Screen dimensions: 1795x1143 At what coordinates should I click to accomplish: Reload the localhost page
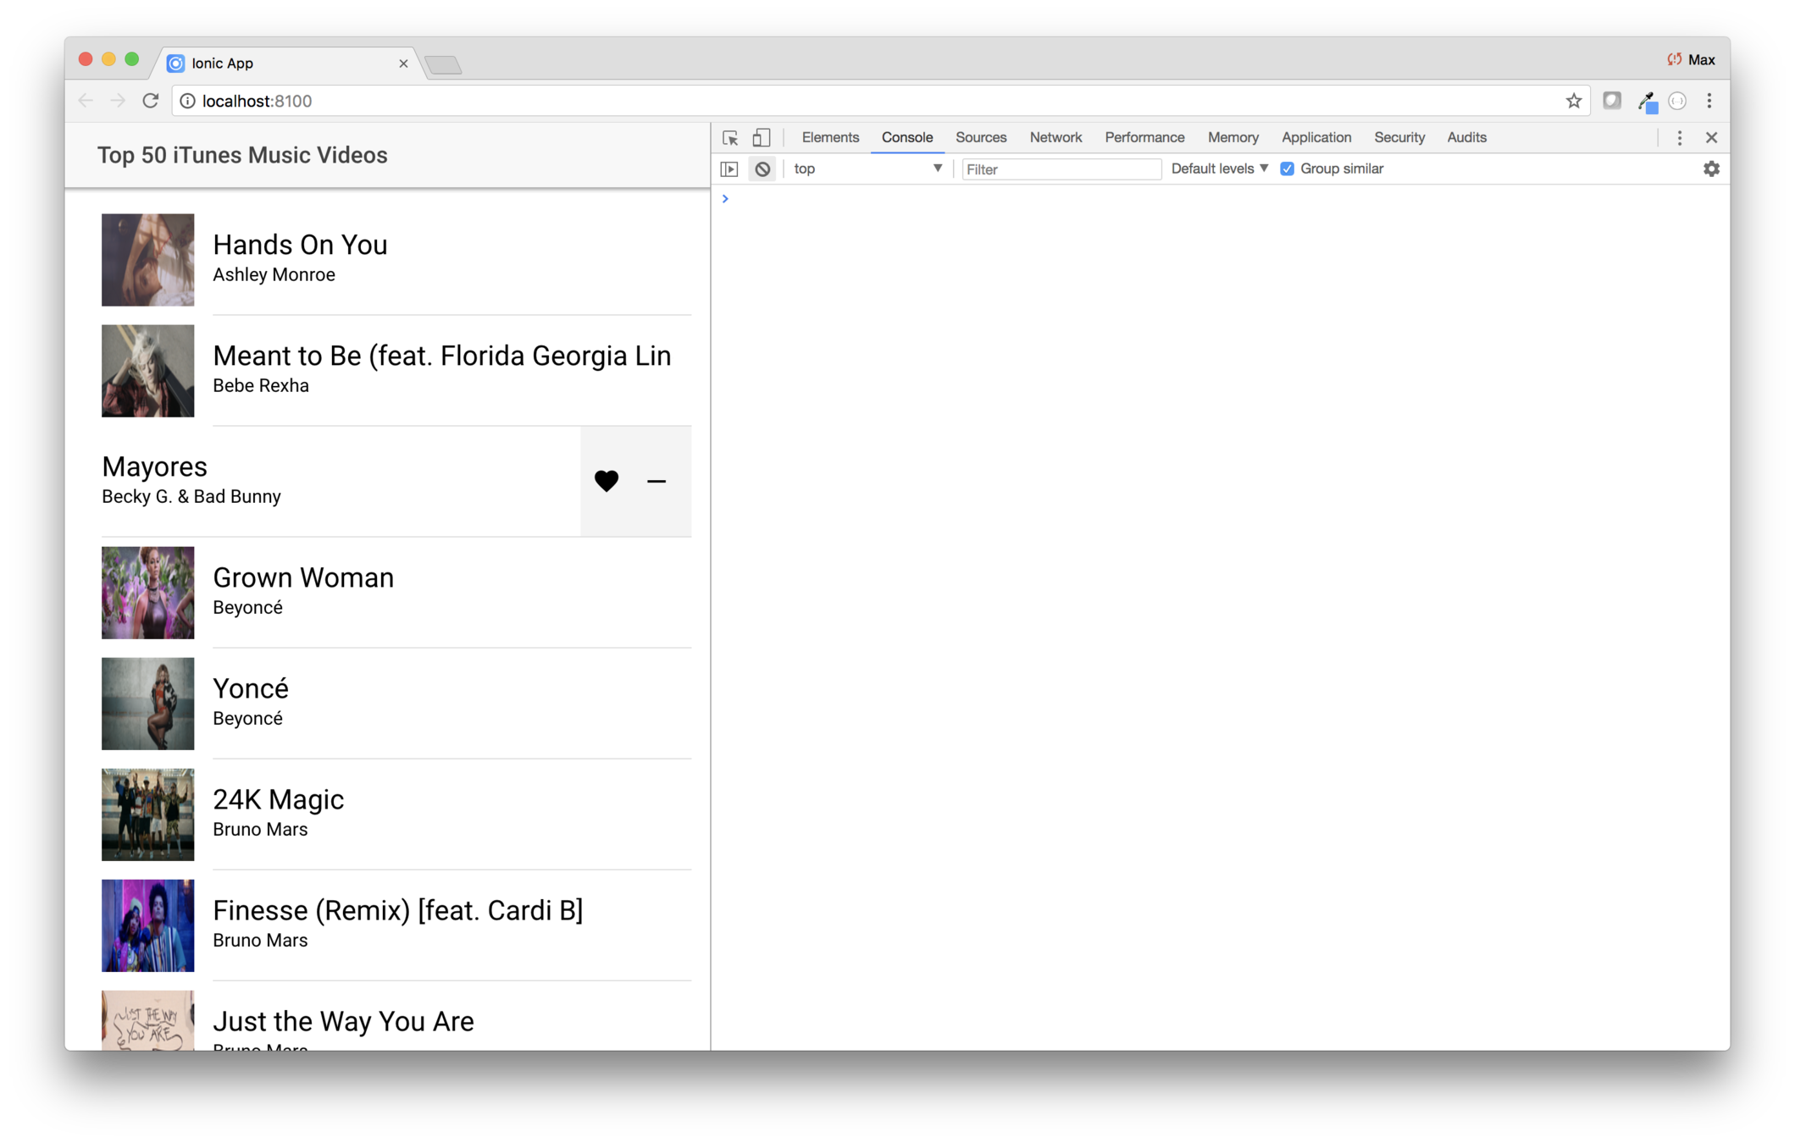click(151, 101)
